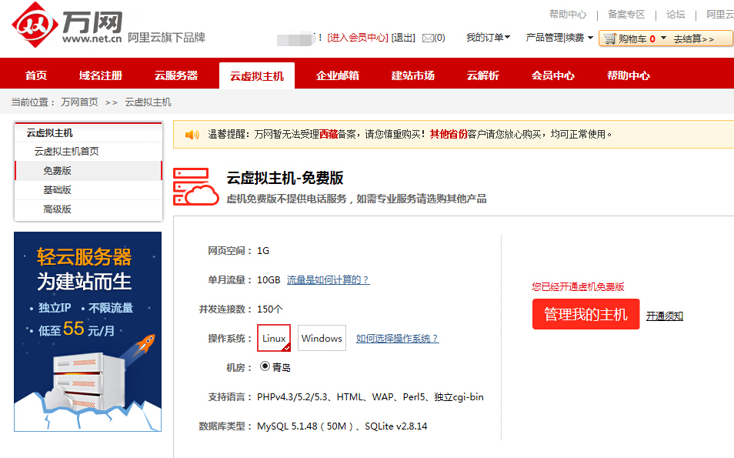Select 云虚拟主机首页 in sidebar
The width and height of the screenshot is (734, 458).
click(x=66, y=152)
